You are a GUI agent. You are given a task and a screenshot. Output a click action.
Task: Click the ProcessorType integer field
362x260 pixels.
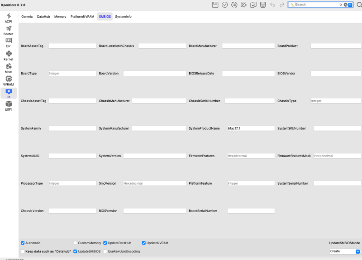coord(72,183)
